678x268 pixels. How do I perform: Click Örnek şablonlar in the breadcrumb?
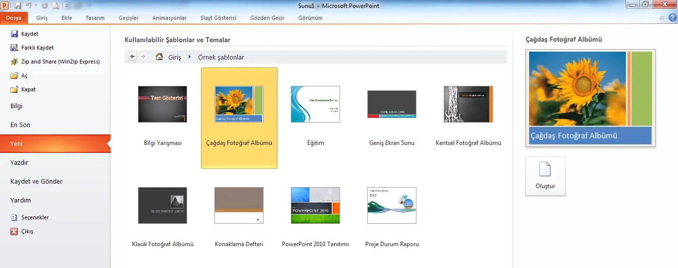pos(221,57)
